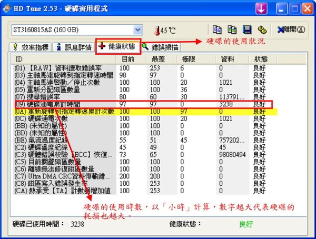This screenshot has width=316, height=239.
Task: Select row (BB) 未知的屬性
Action: coord(145,126)
